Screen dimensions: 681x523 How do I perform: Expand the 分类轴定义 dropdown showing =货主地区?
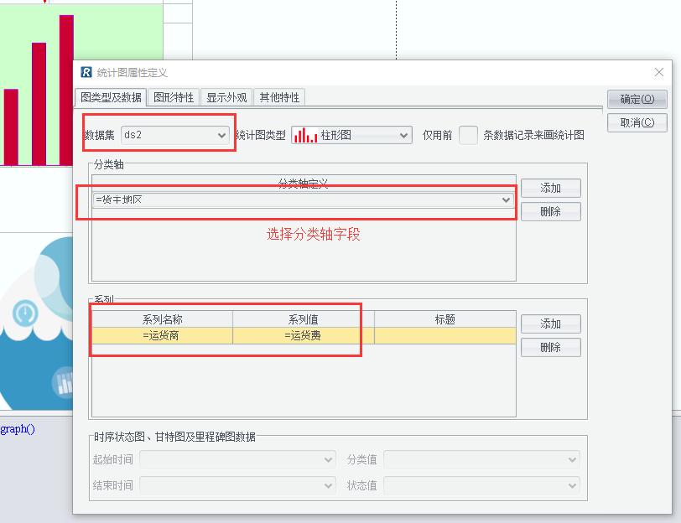(504, 201)
